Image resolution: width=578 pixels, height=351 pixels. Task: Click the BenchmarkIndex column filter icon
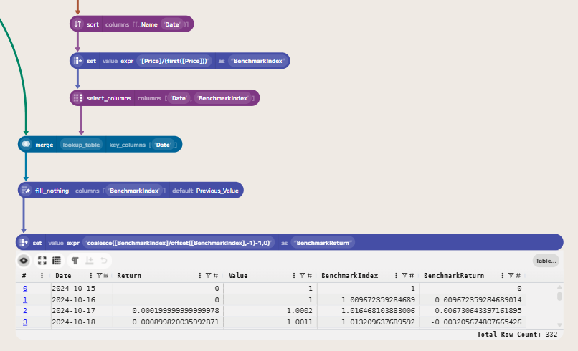[x=404, y=276]
